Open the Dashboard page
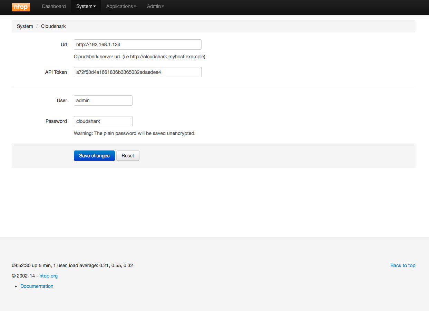 click(x=54, y=7)
